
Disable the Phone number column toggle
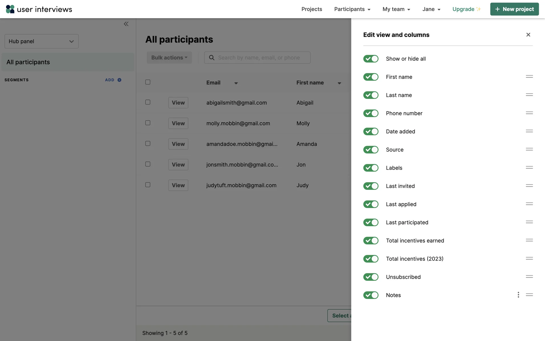coord(371,113)
